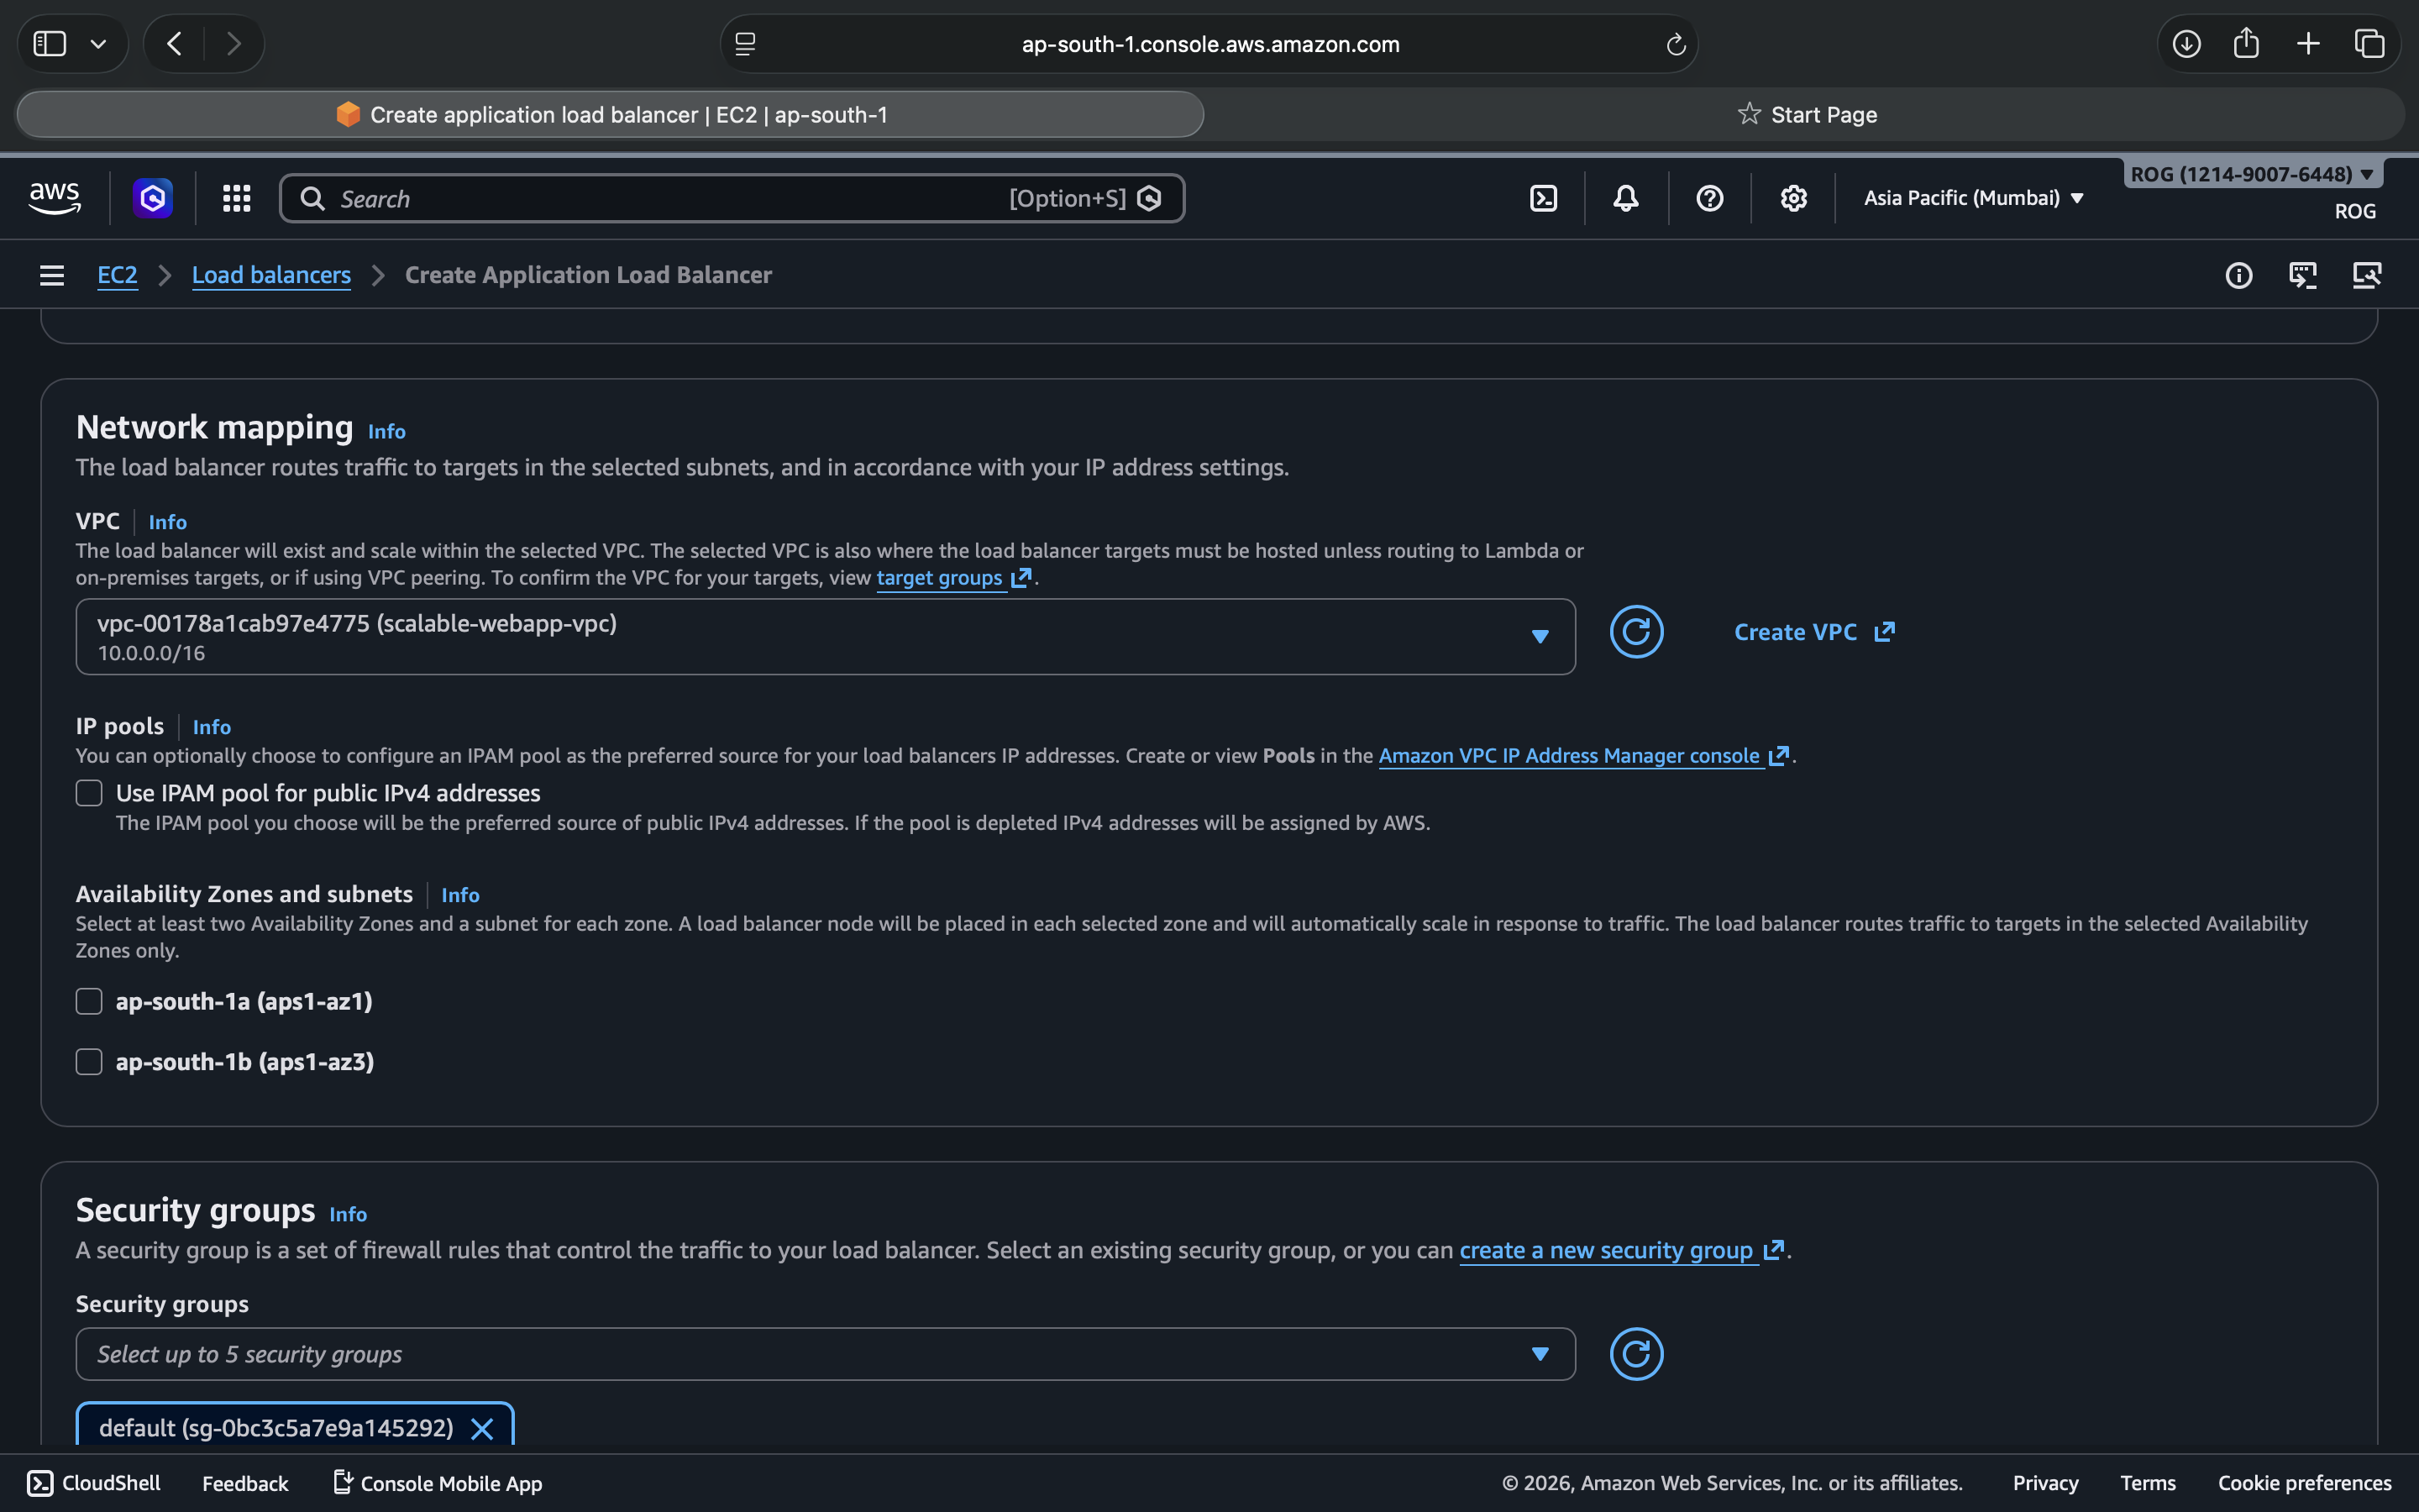Remove the default security group tag
The image size is (2419, 1512).
pos(482,1428)
